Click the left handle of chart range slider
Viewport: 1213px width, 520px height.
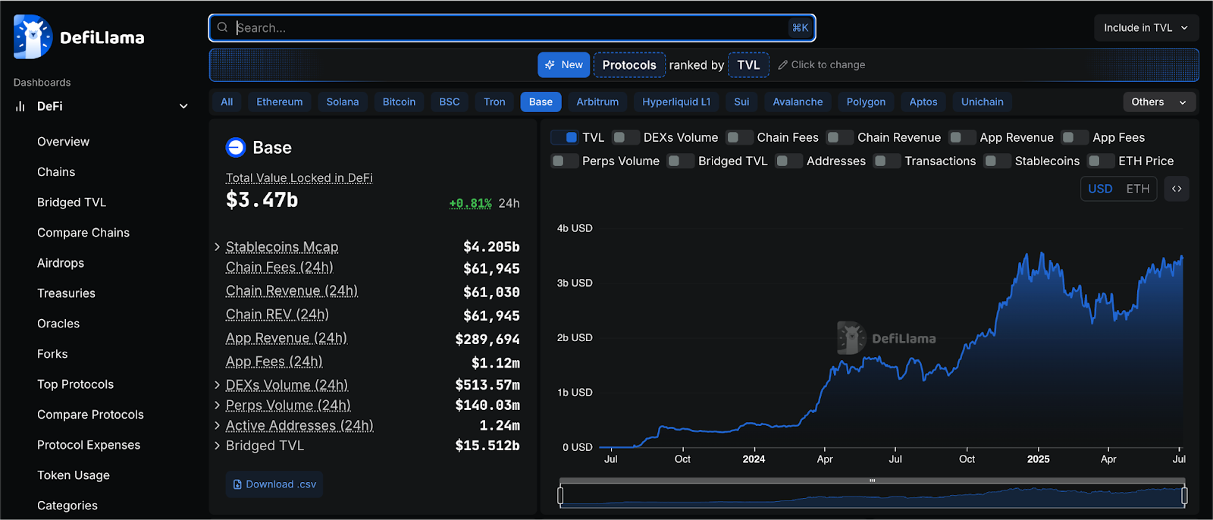pos(560,496)
